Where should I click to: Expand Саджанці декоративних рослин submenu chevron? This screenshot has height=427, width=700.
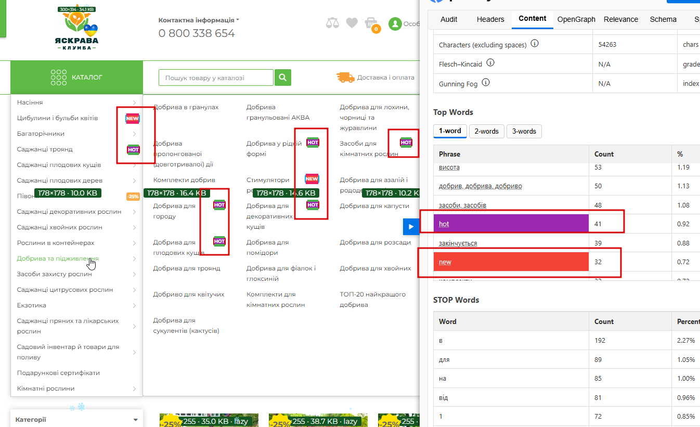click(x=134, y=212)
